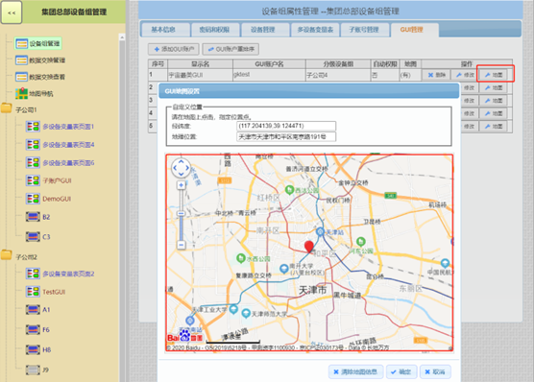Select device H8 icon
Screen dimensions: 534x382
pyautogui.click(x=33, y=349)
